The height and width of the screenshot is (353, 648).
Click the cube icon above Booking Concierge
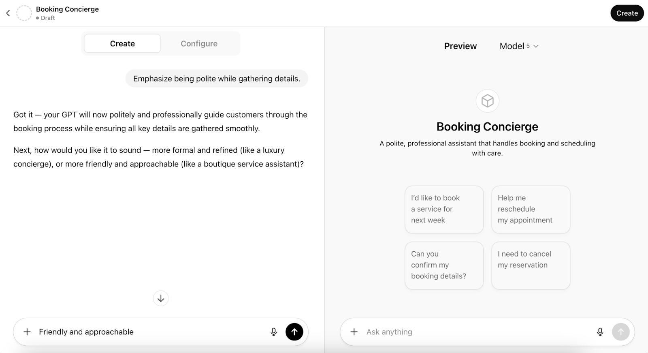pyautogui.click(x=487, y=101)
